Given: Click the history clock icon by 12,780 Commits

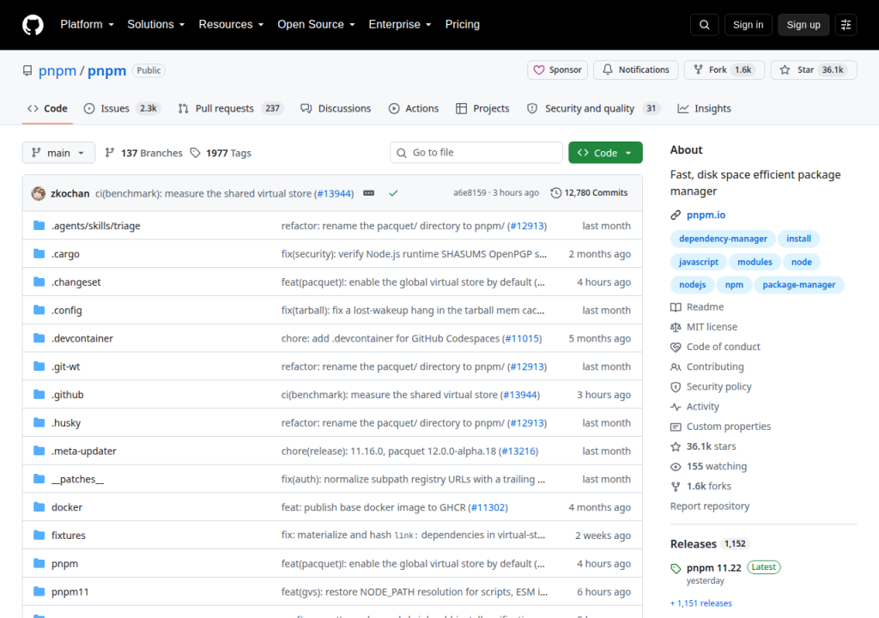Looking at the screenshot, I should pyautogui.click(x=555, y=193).
